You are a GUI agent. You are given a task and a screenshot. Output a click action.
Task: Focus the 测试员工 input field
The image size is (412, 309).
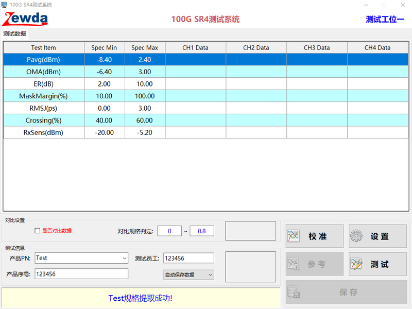point(188,259)
